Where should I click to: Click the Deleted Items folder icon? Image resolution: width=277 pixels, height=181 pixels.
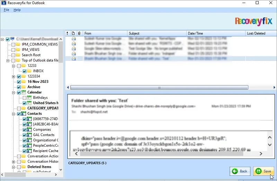(24, 167)
